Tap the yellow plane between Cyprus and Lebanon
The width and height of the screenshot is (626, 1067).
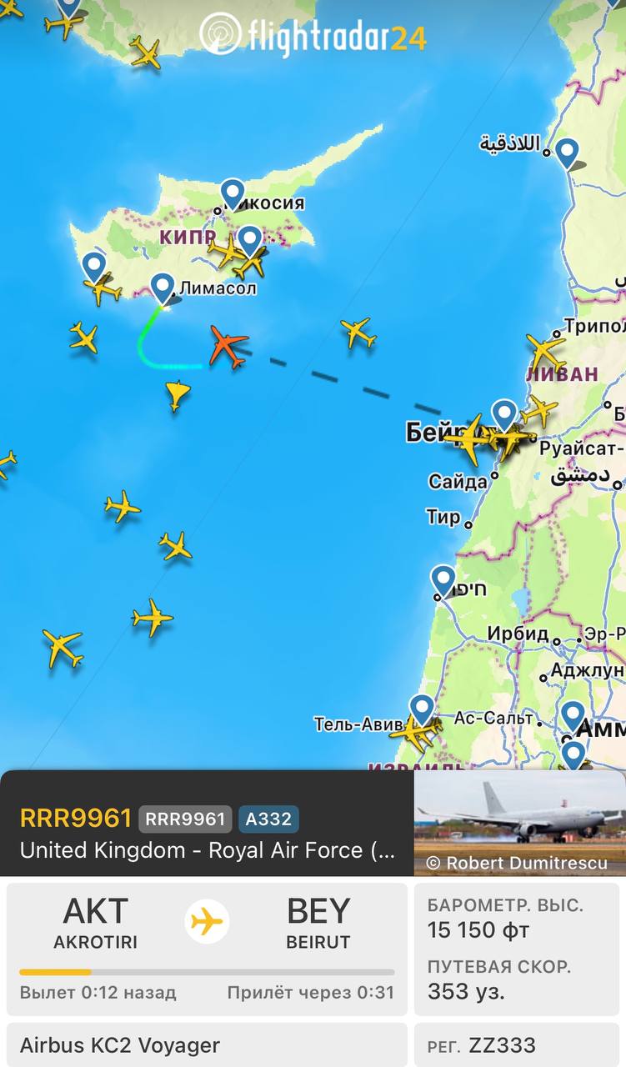[358, 333]
